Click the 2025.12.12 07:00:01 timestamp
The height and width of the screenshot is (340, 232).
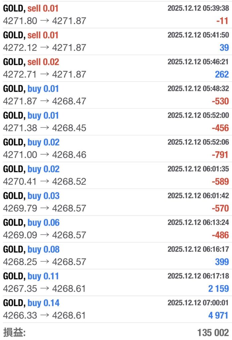tap(198, 303)
